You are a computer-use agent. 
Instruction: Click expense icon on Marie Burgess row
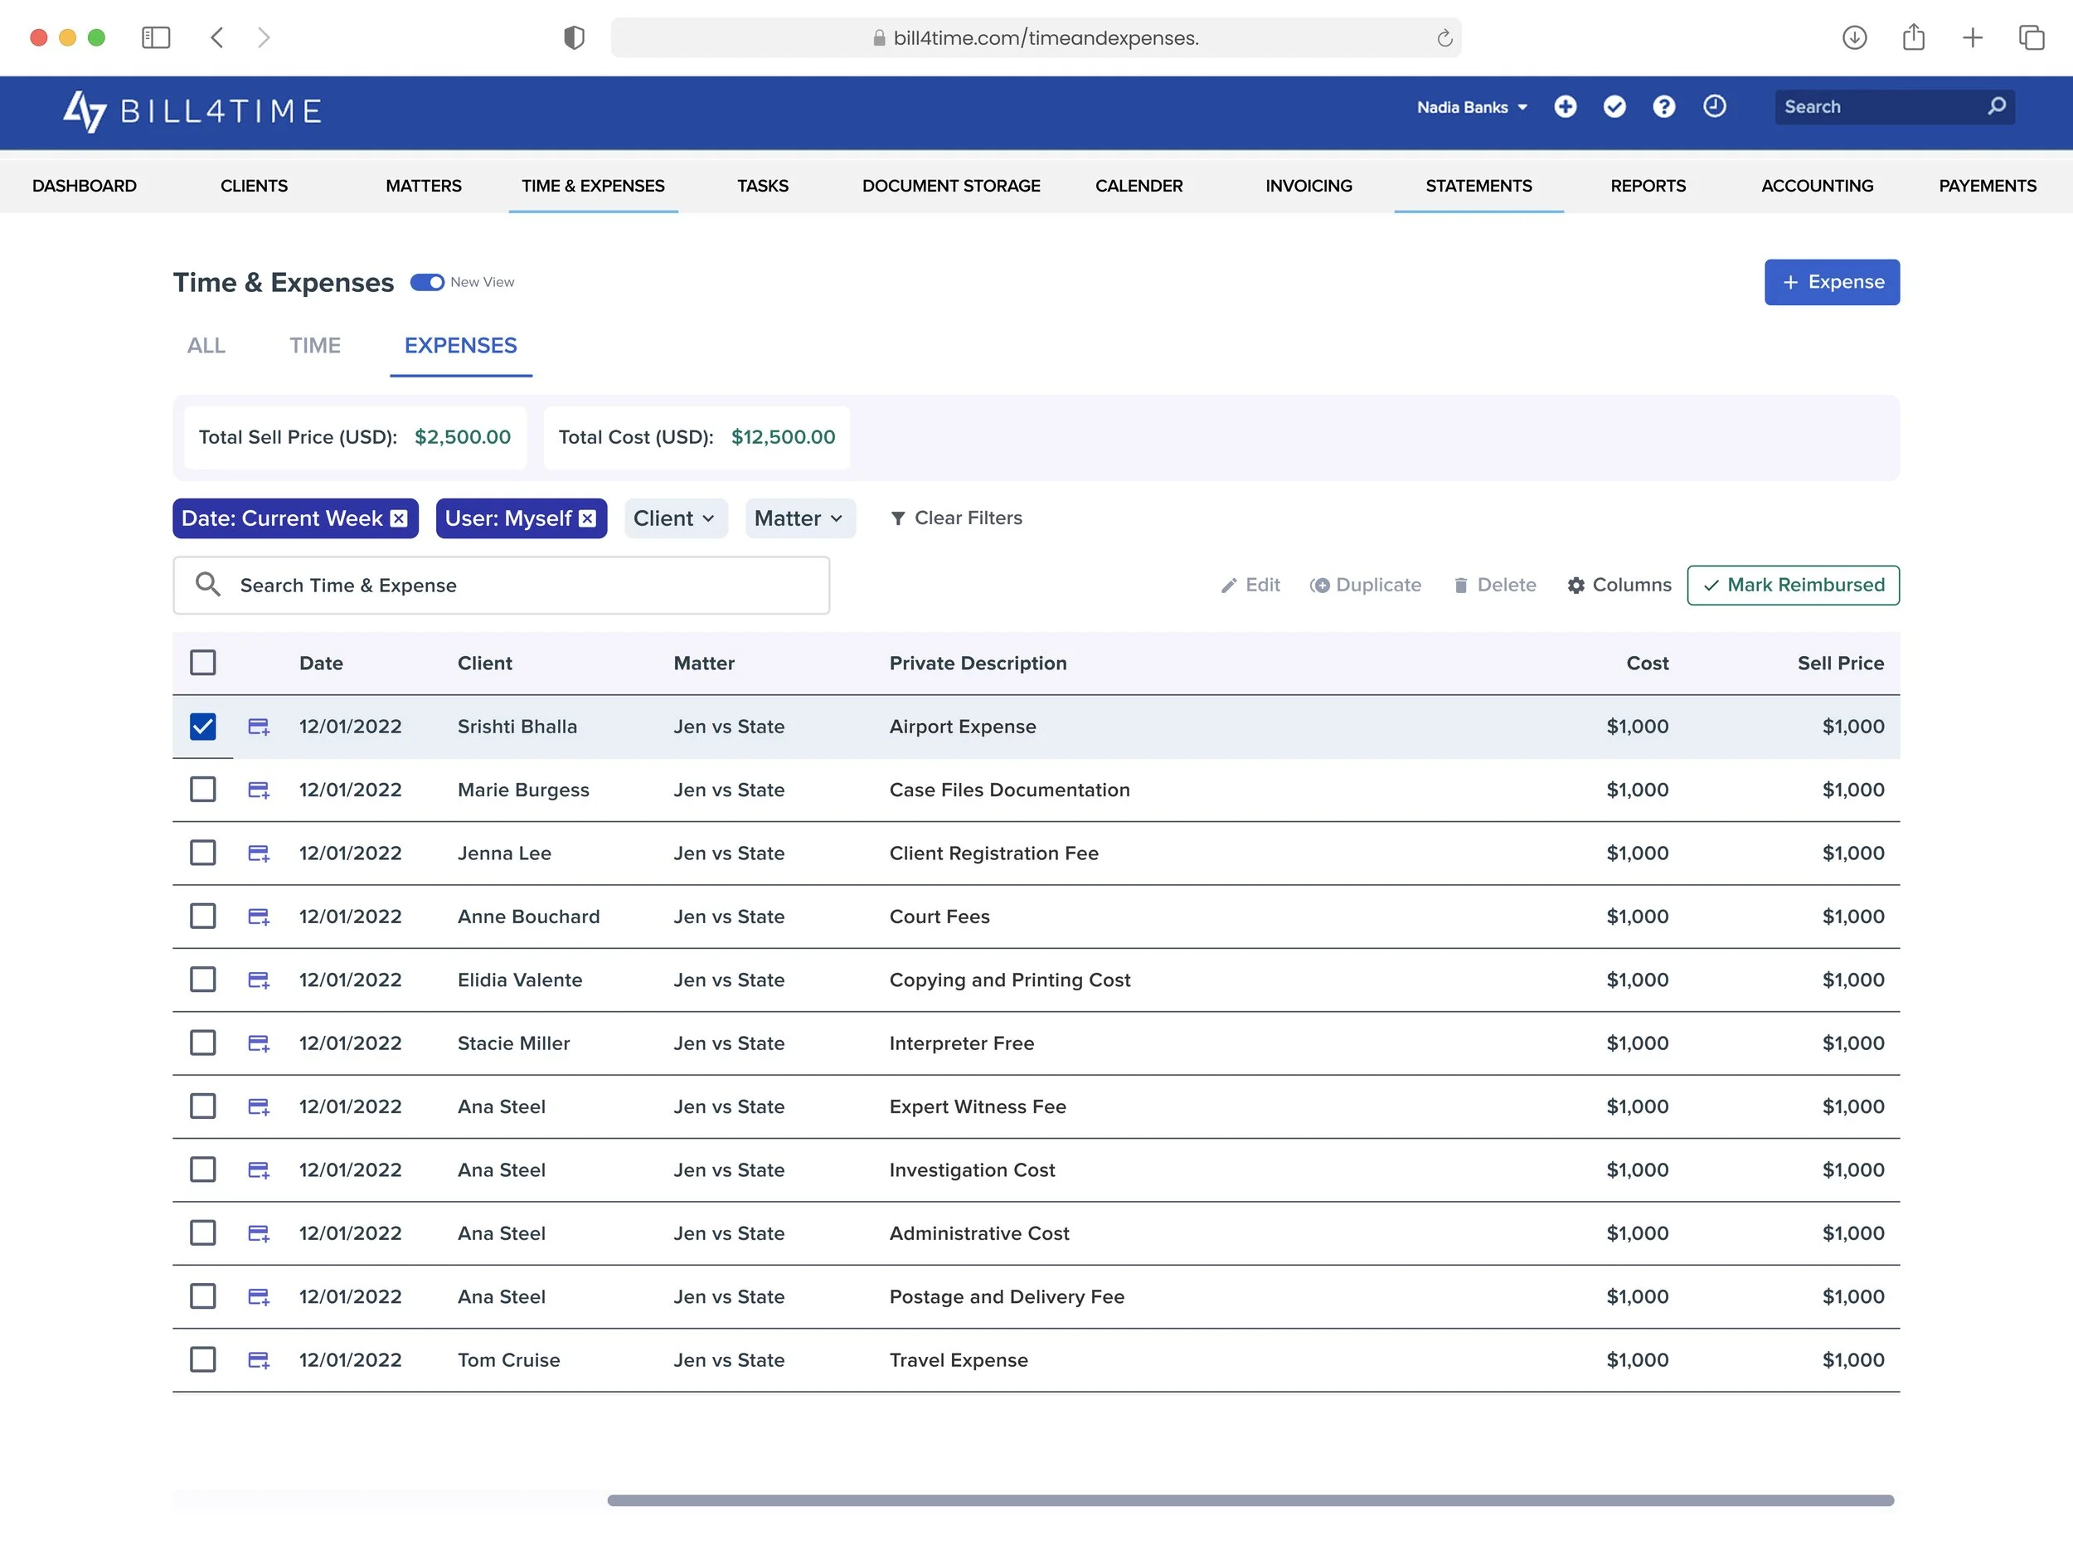pyautogui.click(x=259, y=790)
